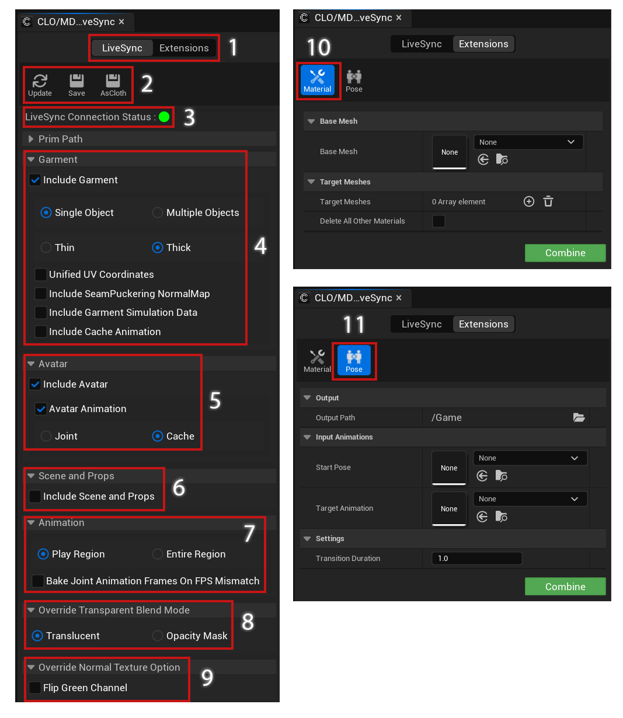Toggle Delete All Other Materials checkbox

[x=438, y=221]
